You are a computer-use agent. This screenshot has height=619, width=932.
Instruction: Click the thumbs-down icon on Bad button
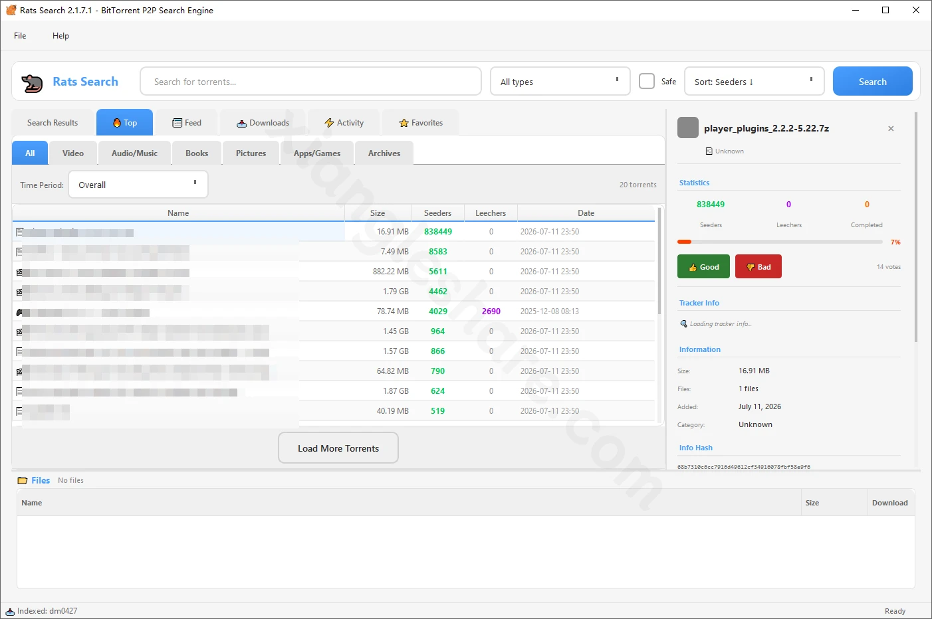tap(751, 267)
